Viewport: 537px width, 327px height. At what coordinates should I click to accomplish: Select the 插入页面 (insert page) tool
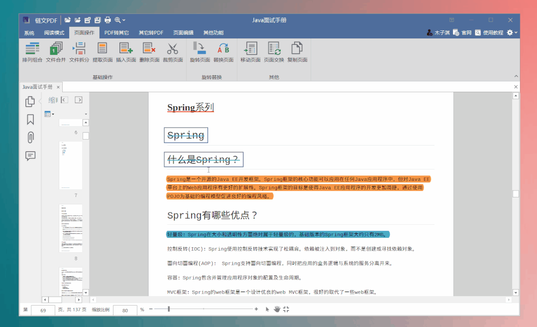[x=125, y=52]
